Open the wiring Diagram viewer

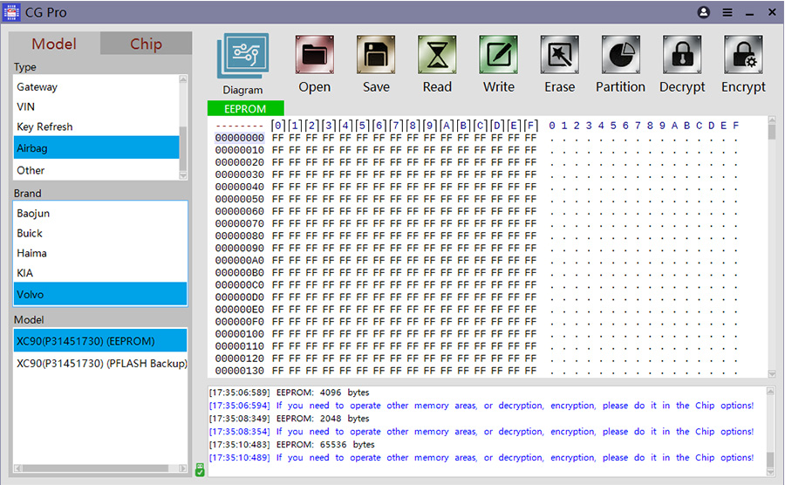[242, 58]
